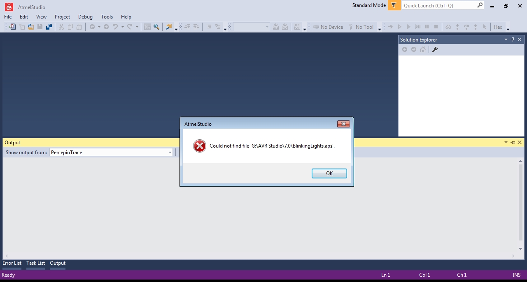Click the Cut scissors icon

pos(61,27)
